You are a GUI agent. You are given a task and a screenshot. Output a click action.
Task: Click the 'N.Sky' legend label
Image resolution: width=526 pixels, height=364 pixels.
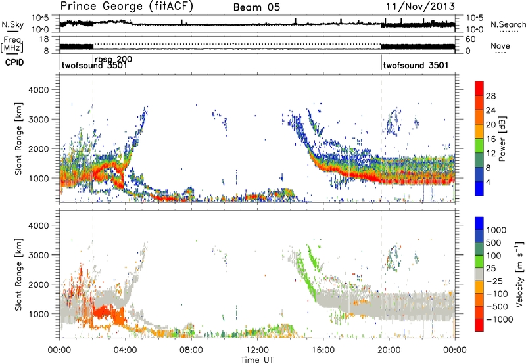[x=12, y=24]
